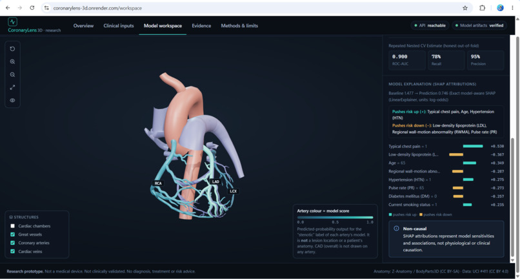This screenshot has width=520, height=279.
Task: Uncheck the Coronary arteries checkbox
Action: coord(13,243)
